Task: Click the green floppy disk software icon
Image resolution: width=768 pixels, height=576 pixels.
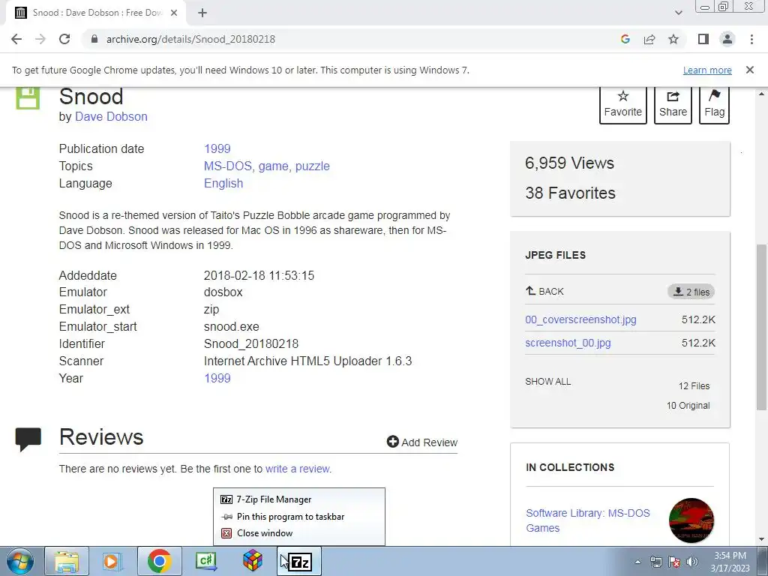Action: 28,97
